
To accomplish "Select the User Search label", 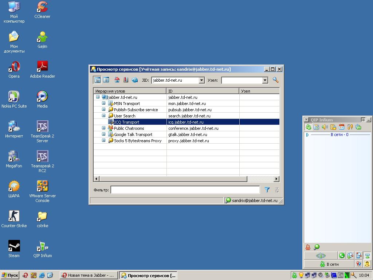I will (125, 116).
